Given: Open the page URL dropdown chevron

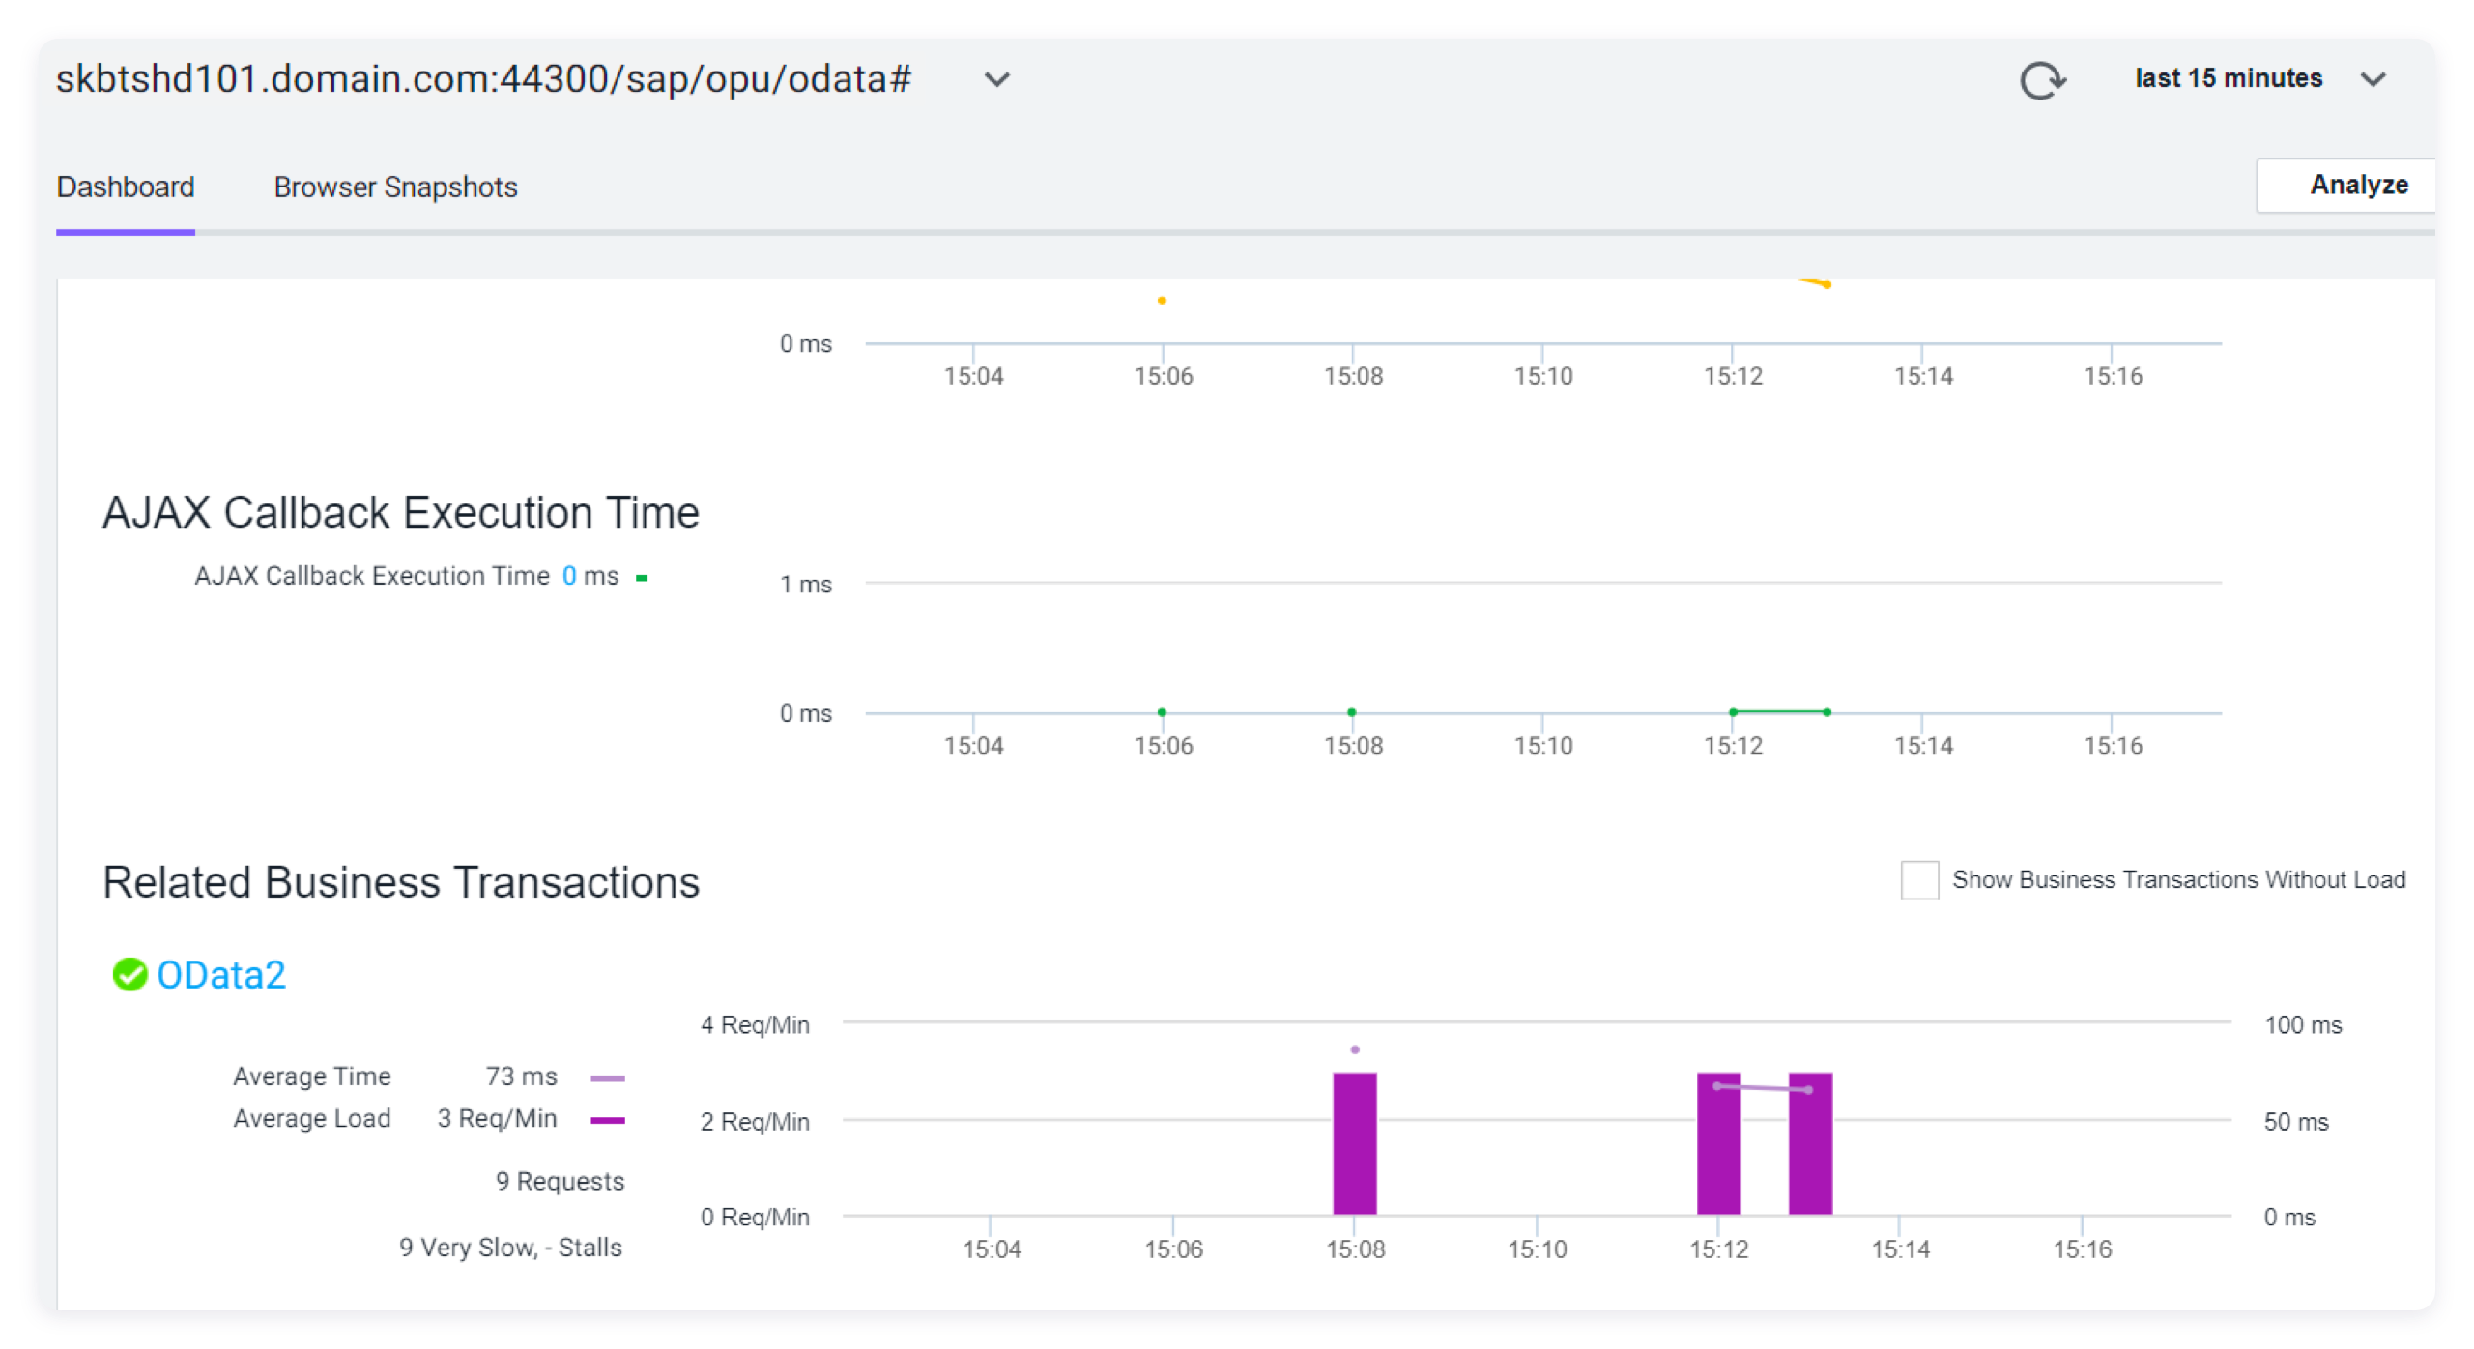Looking at the screenshot, I should click(997, 80).
